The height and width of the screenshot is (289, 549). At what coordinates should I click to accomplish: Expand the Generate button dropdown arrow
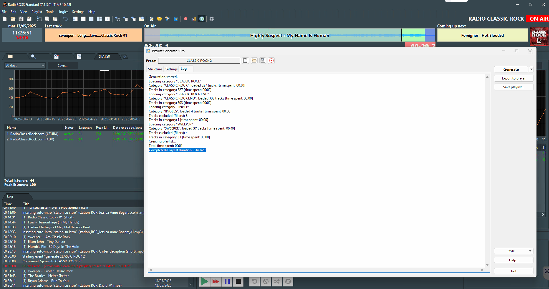pyautogui.click(x=531, y=69)
